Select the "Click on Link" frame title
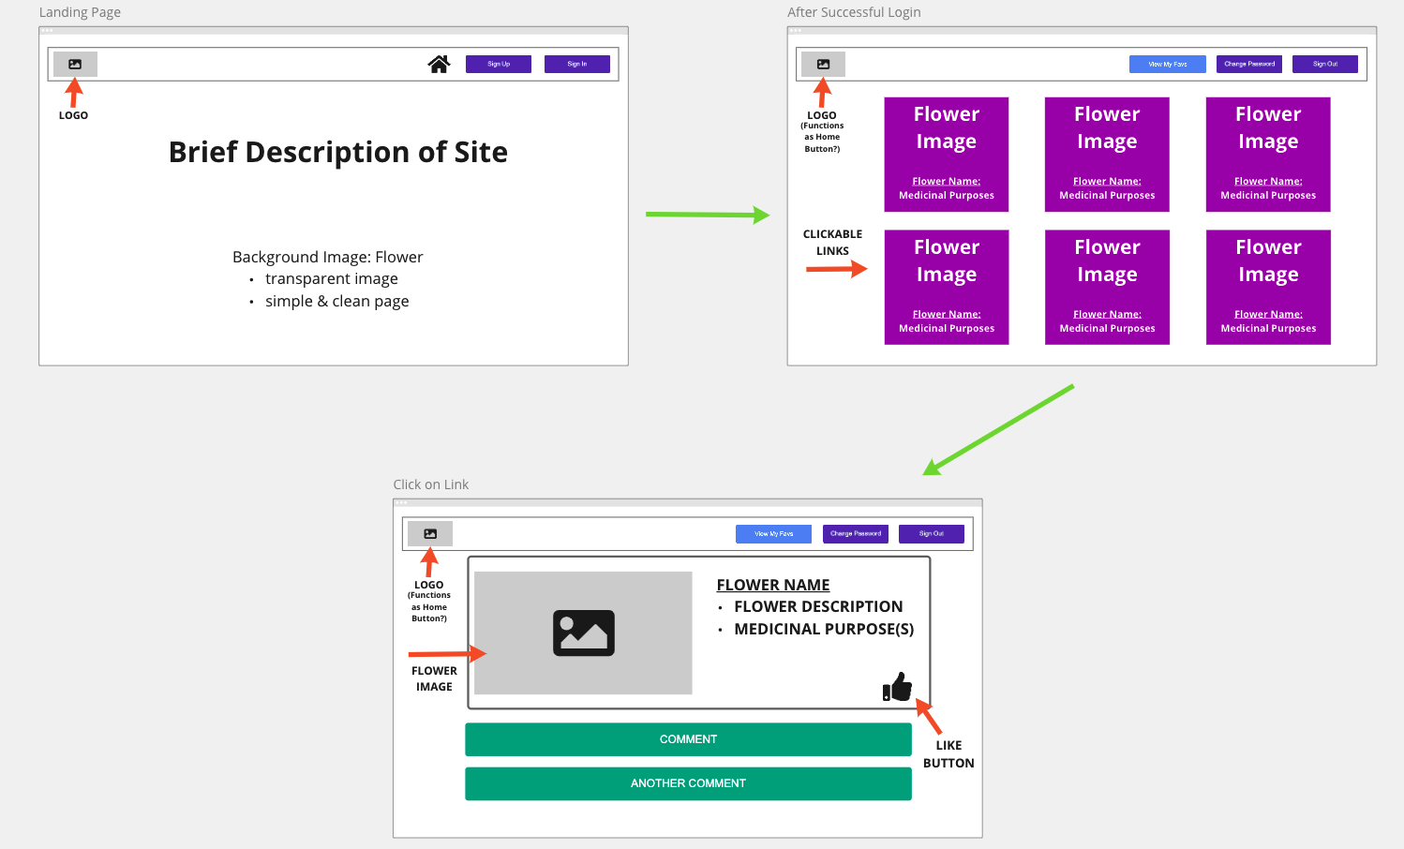 tap(431, 484)
